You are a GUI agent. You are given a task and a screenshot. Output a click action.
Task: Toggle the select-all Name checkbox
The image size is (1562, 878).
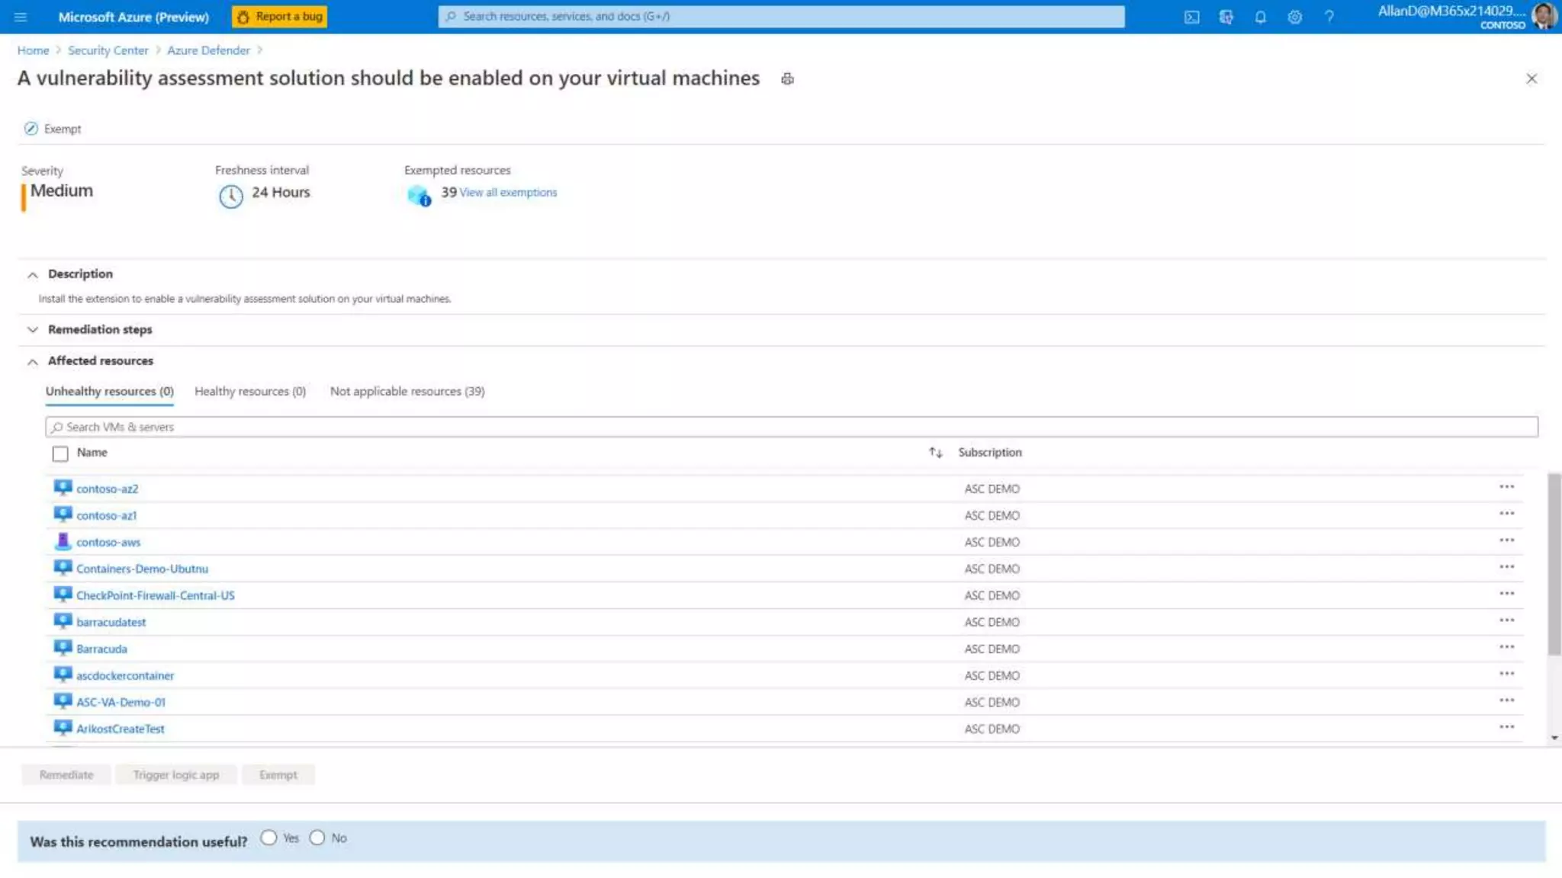point(60,453)
